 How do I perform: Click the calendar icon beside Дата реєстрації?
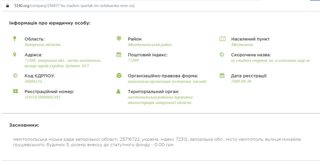(222, 76)
